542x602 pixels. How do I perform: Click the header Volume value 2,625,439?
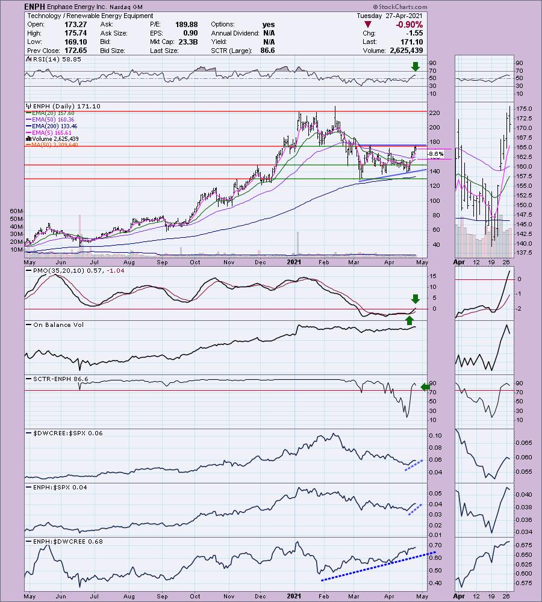pos(406,51)
